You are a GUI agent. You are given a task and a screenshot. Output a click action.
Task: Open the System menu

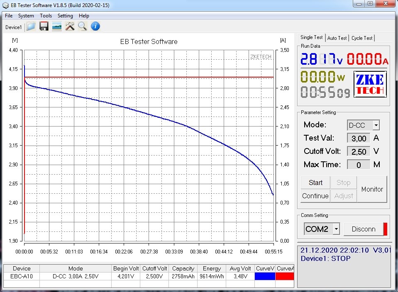coord(26,16)
